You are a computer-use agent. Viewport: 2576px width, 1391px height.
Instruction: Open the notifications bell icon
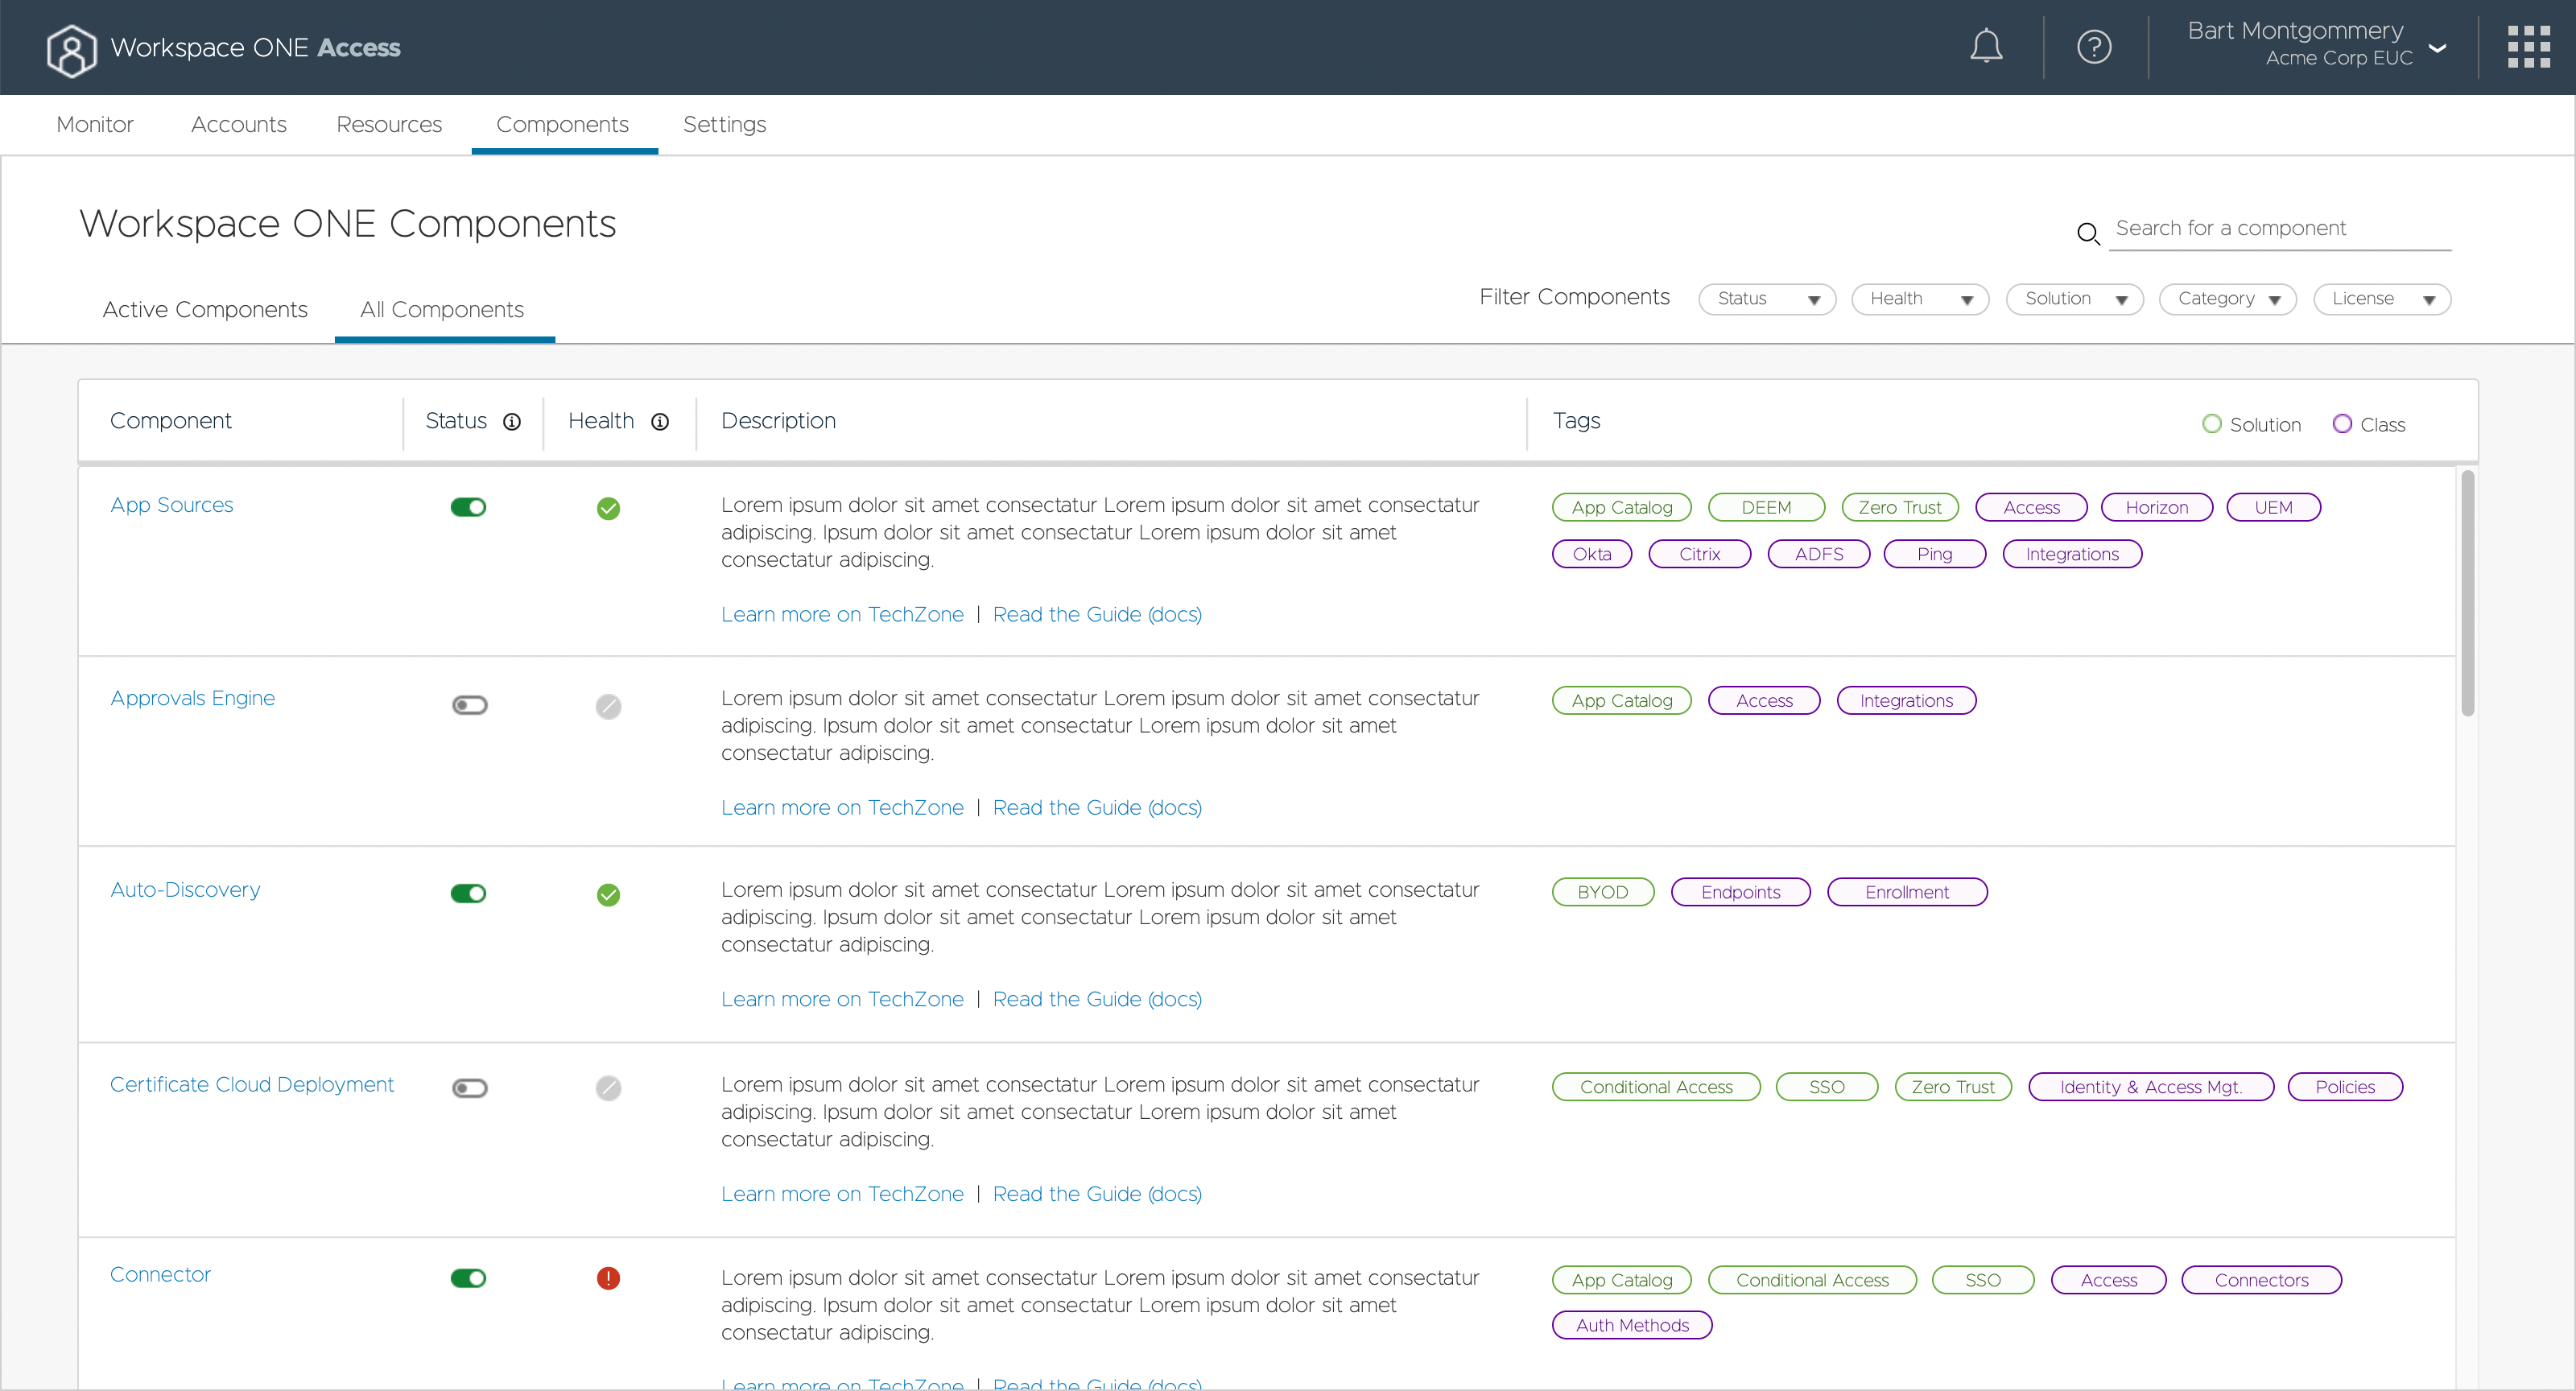(x=1985, y=47)
